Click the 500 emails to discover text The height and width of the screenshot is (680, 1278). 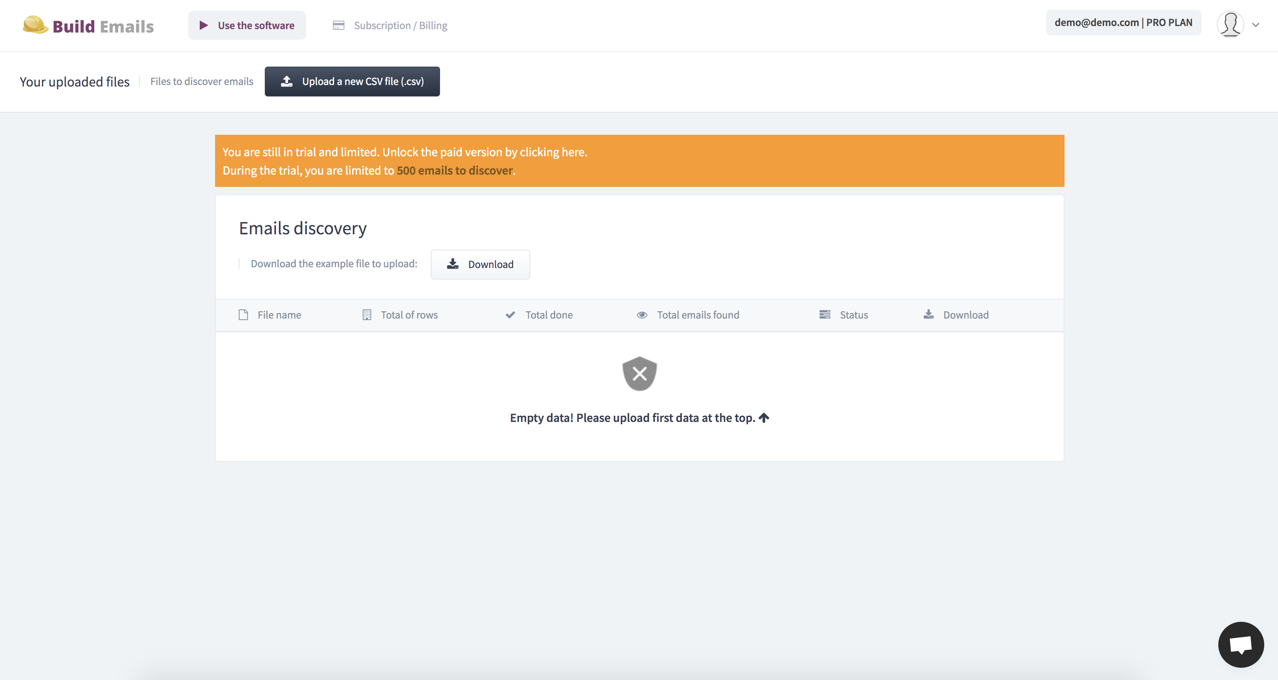[455, 170]
